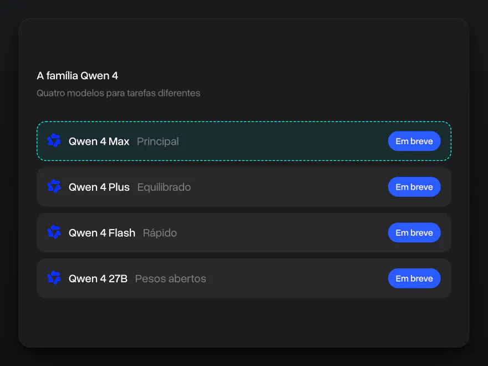Click the Qwen logo beside Qwen 4 27B
The height and width of the screenshot is (366, 488).
pos(54,278)
